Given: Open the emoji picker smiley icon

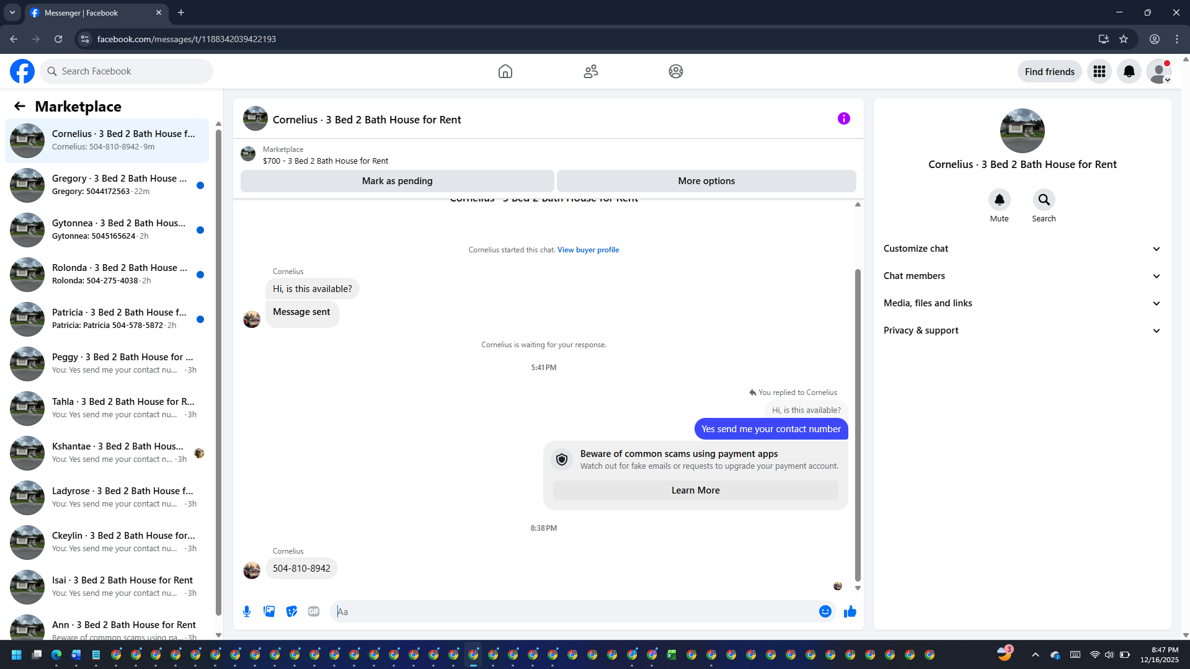Looking at the screenshot, I should pos(825,611).
